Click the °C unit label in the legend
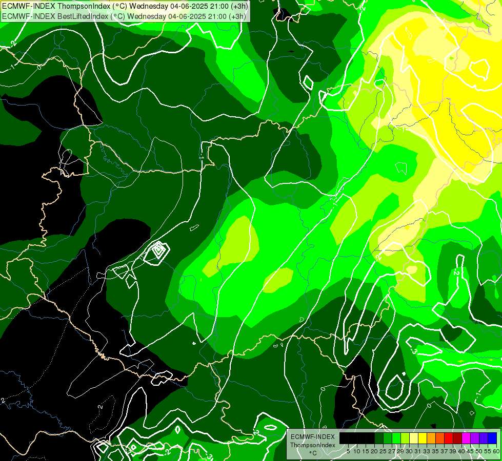 pos(313,453)
